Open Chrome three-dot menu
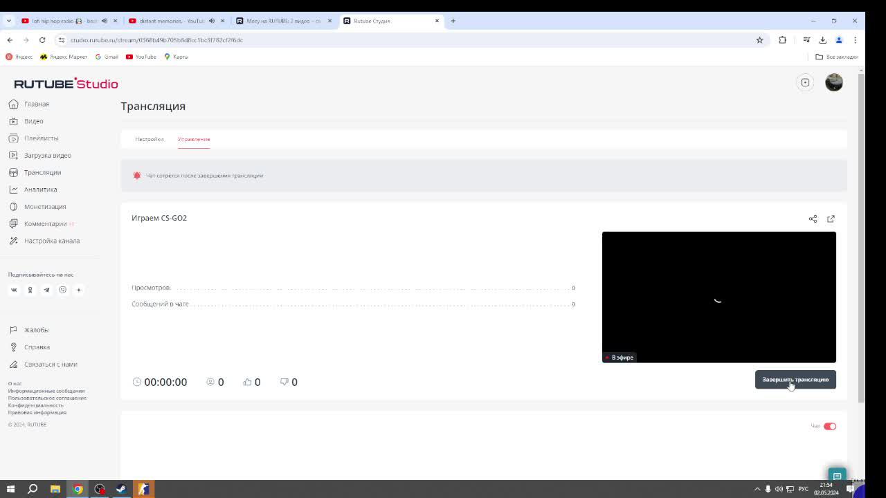Screen dimensions: 886x498 click(855, 40)
